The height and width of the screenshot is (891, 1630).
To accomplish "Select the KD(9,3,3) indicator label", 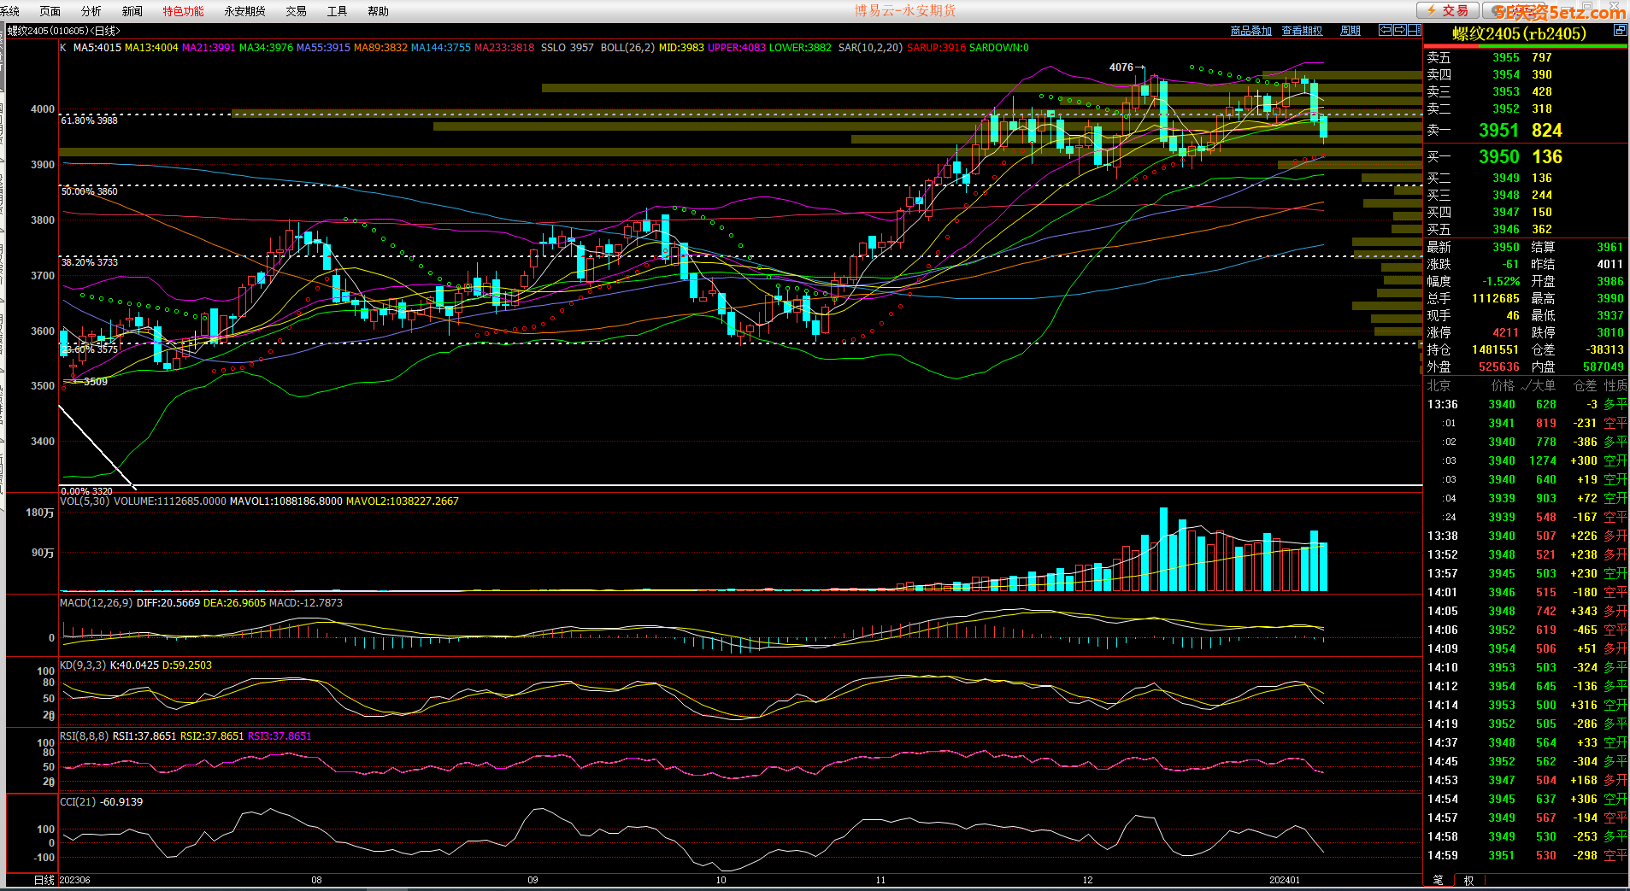I will (83, 665).
